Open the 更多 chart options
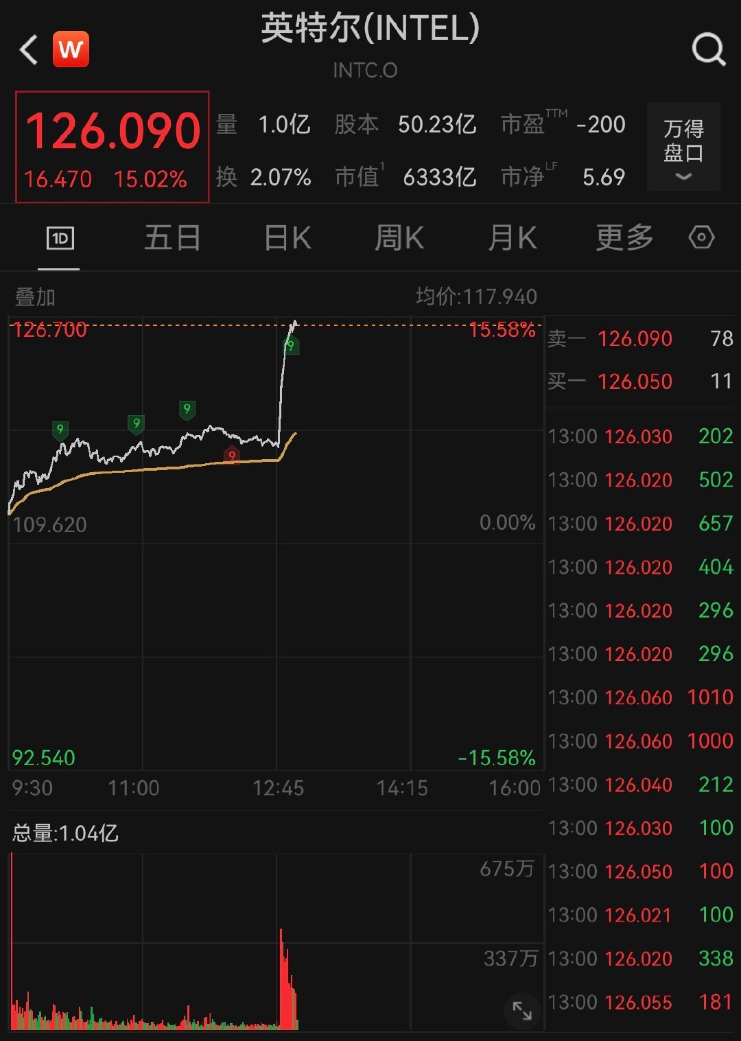The width and height of the screenshot is (741, 1041). pos(624,238)
